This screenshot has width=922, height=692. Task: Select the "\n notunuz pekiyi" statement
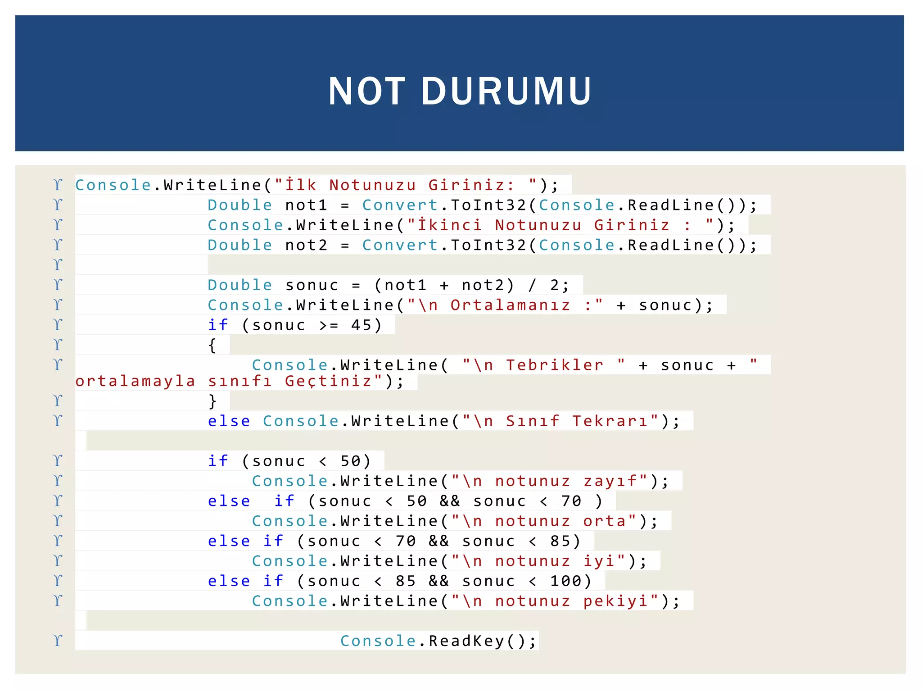(x=466, y=601)
